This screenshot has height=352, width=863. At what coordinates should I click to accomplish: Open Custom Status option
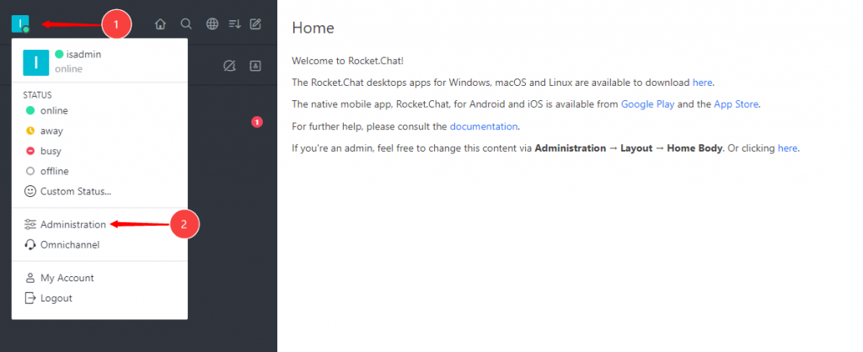75,192
